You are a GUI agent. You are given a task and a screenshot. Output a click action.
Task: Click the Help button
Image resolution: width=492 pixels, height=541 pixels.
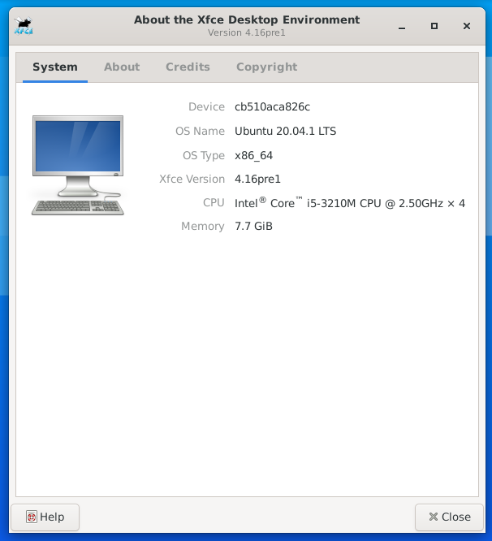[45, 517]
